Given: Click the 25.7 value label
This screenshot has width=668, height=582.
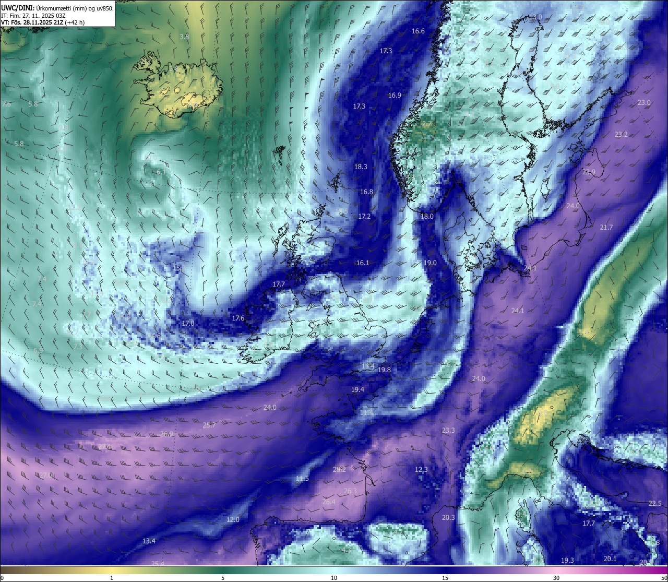Looking at the screenshot, I should click(x=209, y=425).
